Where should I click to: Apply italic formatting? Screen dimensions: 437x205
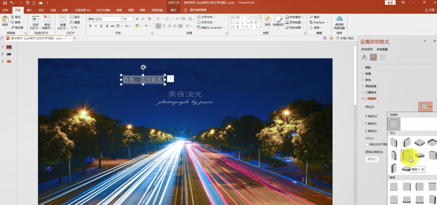pos(96,26)
